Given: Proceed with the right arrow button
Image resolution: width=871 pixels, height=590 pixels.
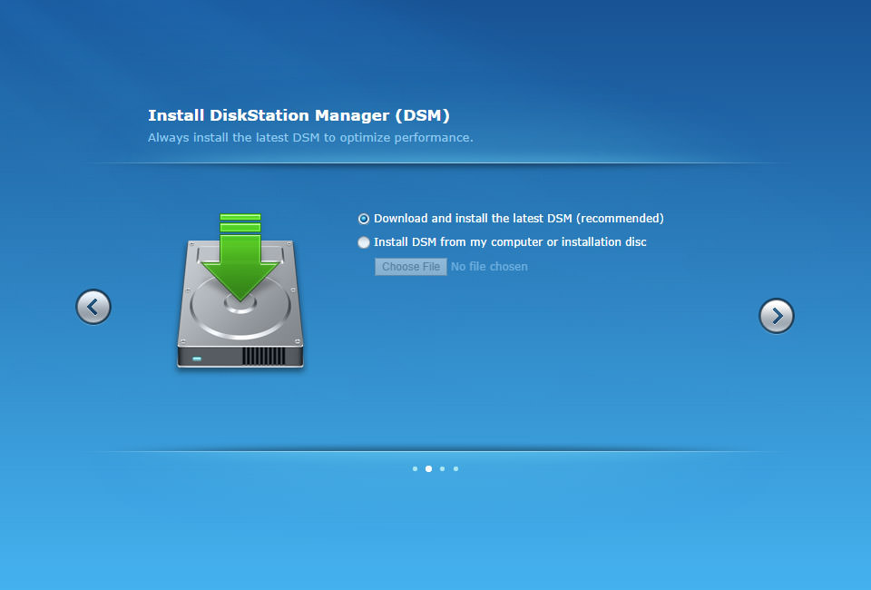Looking at the screenshot, I should click(776, 316).
